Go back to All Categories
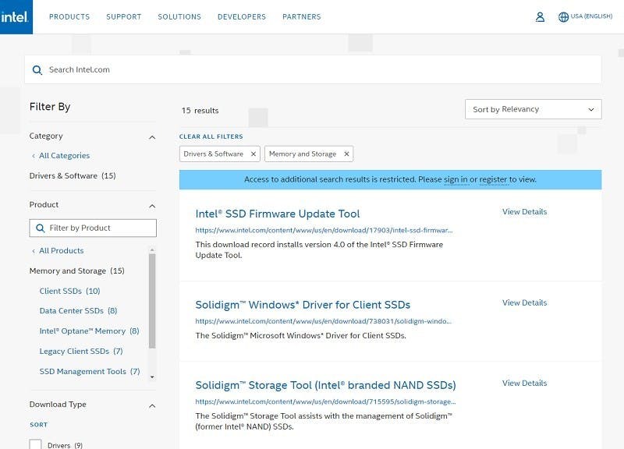This screenshot has height=449, width=624. (x=64, y=156)
